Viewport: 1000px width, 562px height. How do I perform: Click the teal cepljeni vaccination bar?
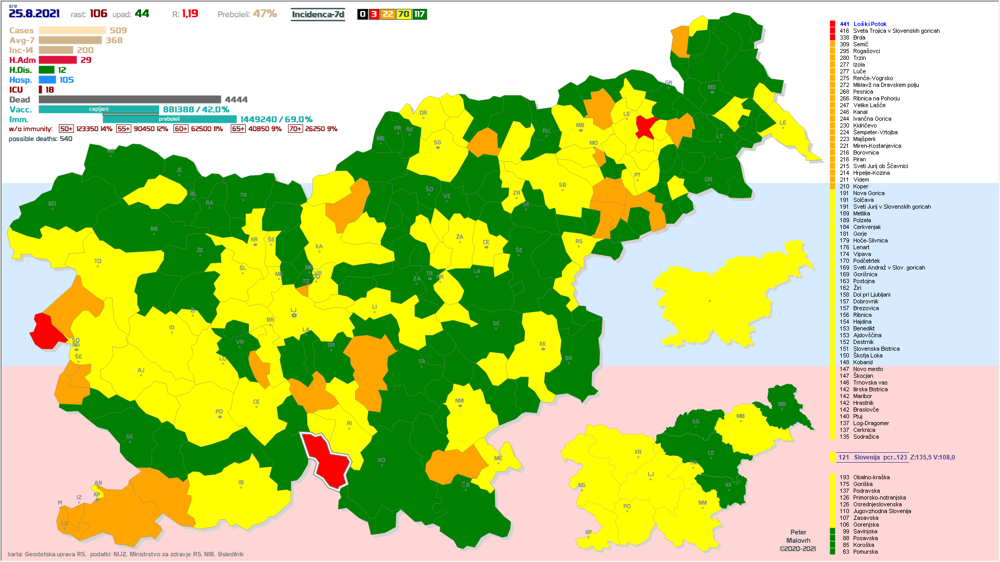click(x=98, y=109)
